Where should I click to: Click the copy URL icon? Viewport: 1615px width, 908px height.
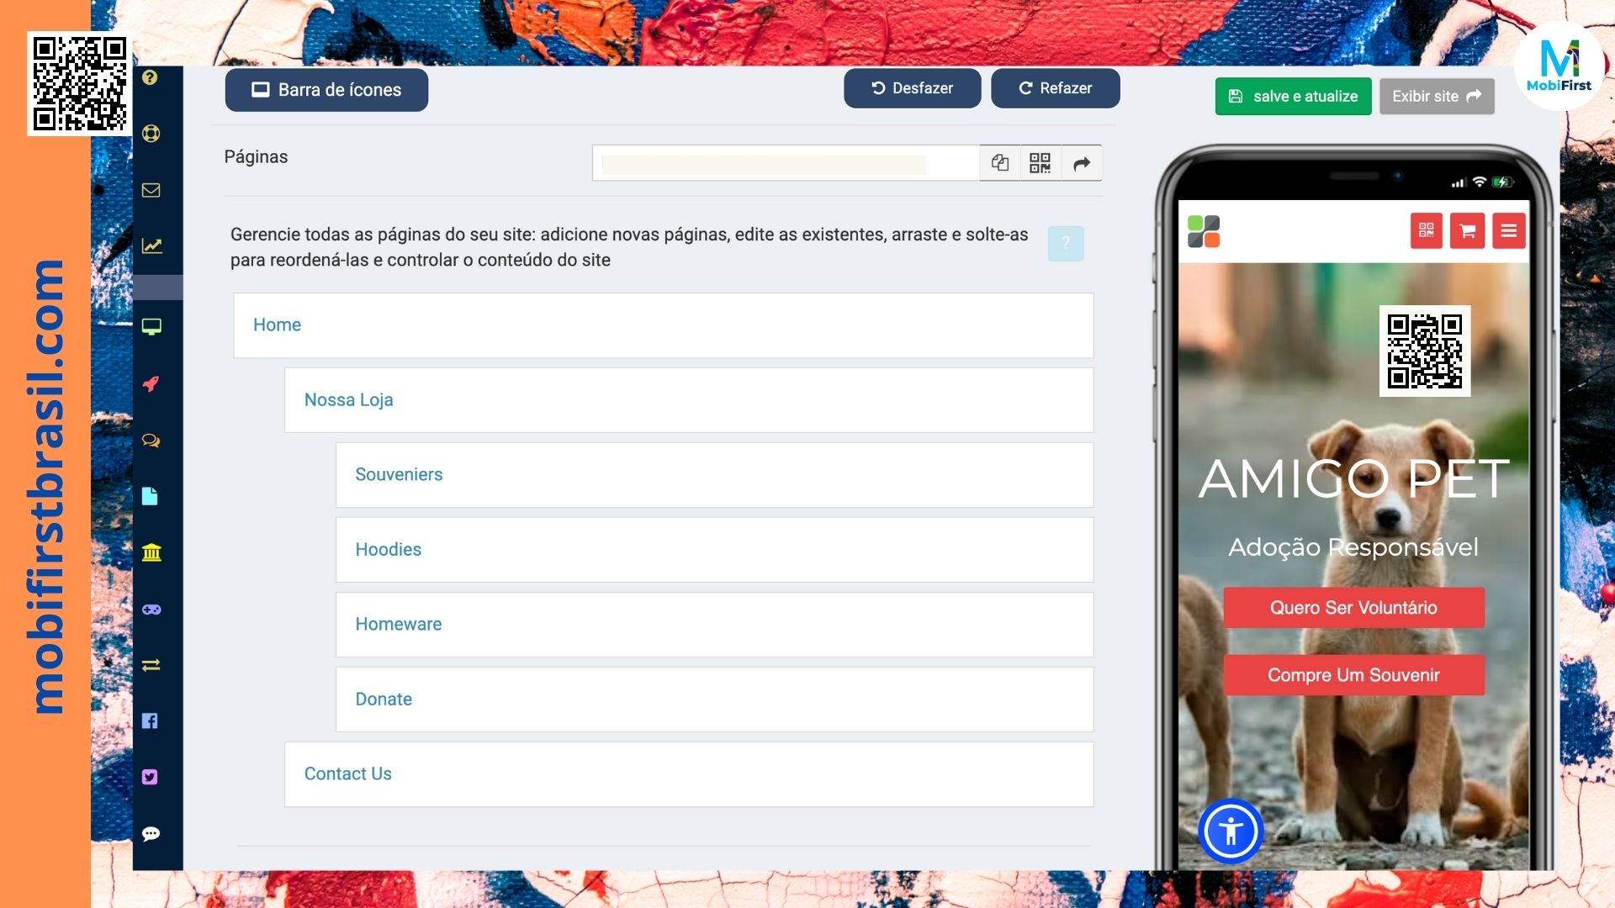[x=999, y=163]
